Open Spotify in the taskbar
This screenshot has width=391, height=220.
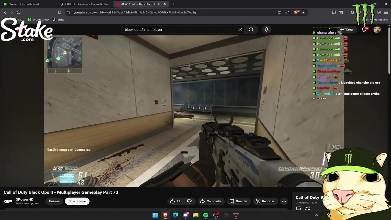tap(206, 215)
